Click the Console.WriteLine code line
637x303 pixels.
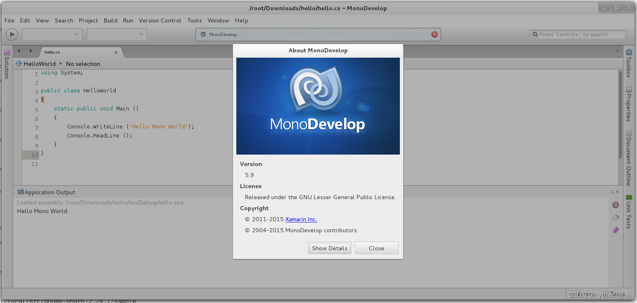130,126
